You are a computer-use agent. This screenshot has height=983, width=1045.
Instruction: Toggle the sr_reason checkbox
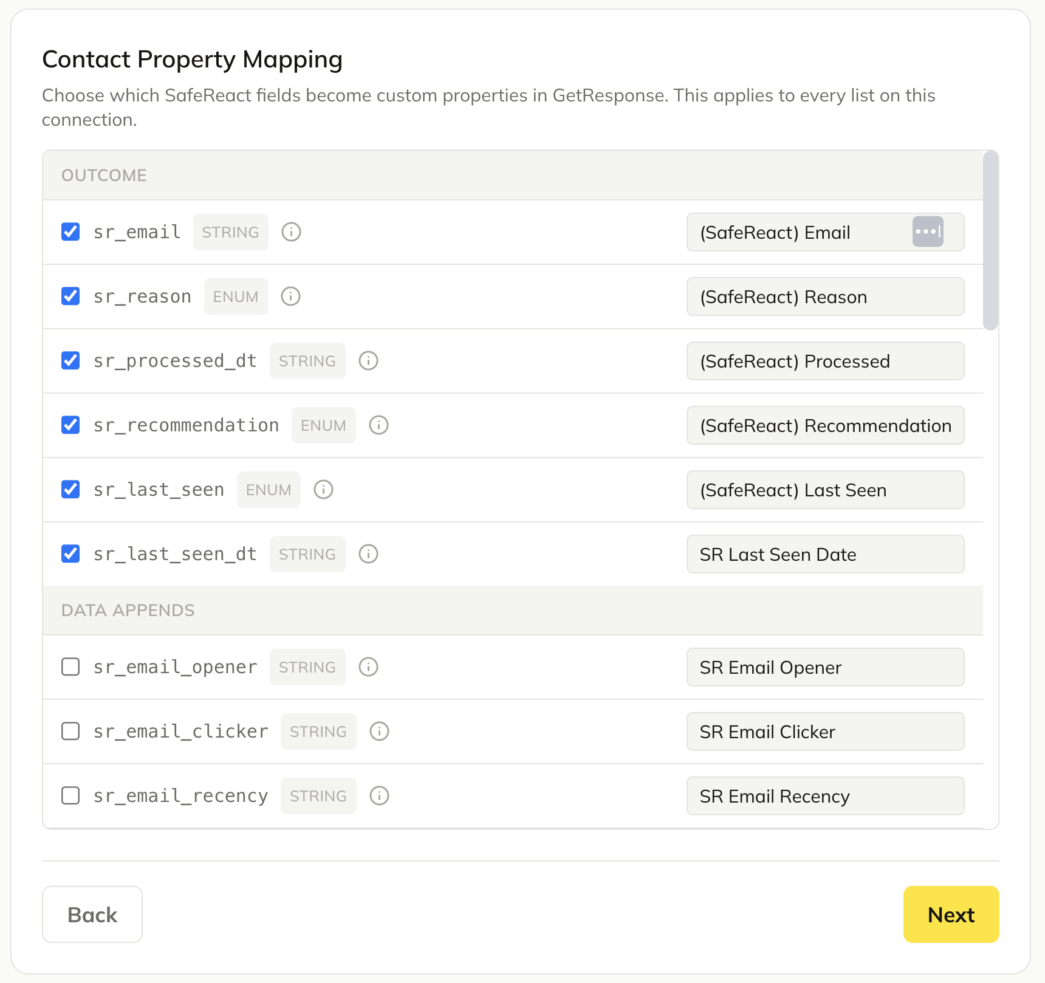[x=70, y=296]
